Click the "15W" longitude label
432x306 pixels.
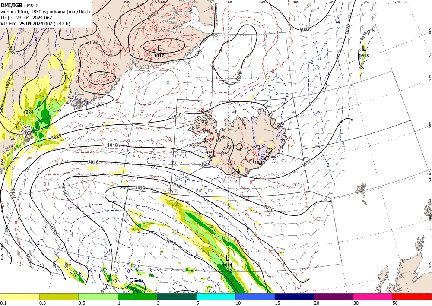coord(262,2)
